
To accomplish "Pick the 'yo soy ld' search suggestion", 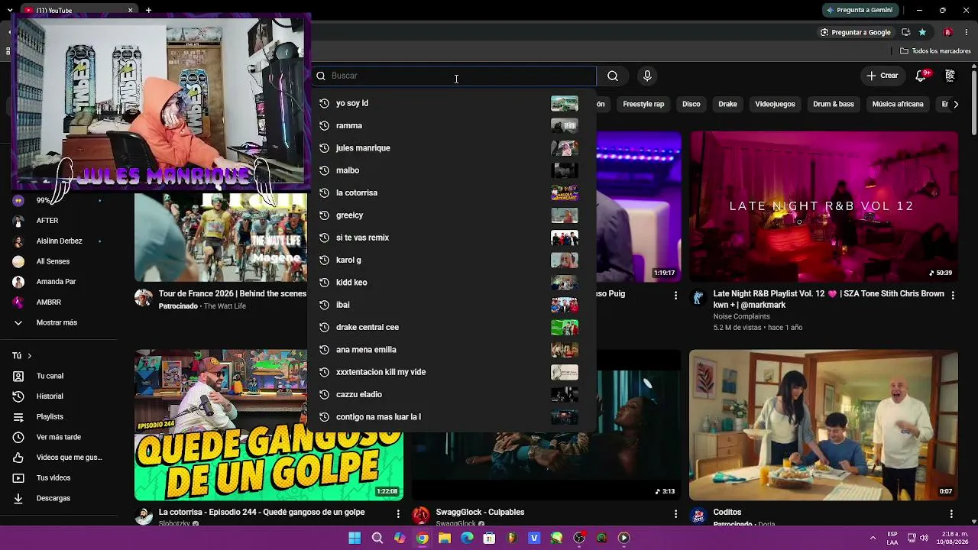I will (452, 103).
